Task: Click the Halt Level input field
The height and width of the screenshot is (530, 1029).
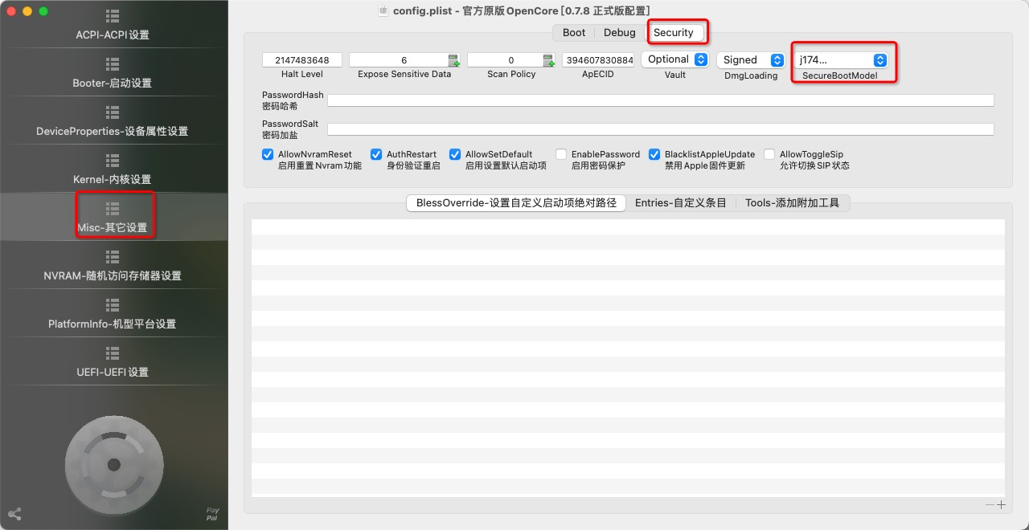Action: (x=302, y=60)
